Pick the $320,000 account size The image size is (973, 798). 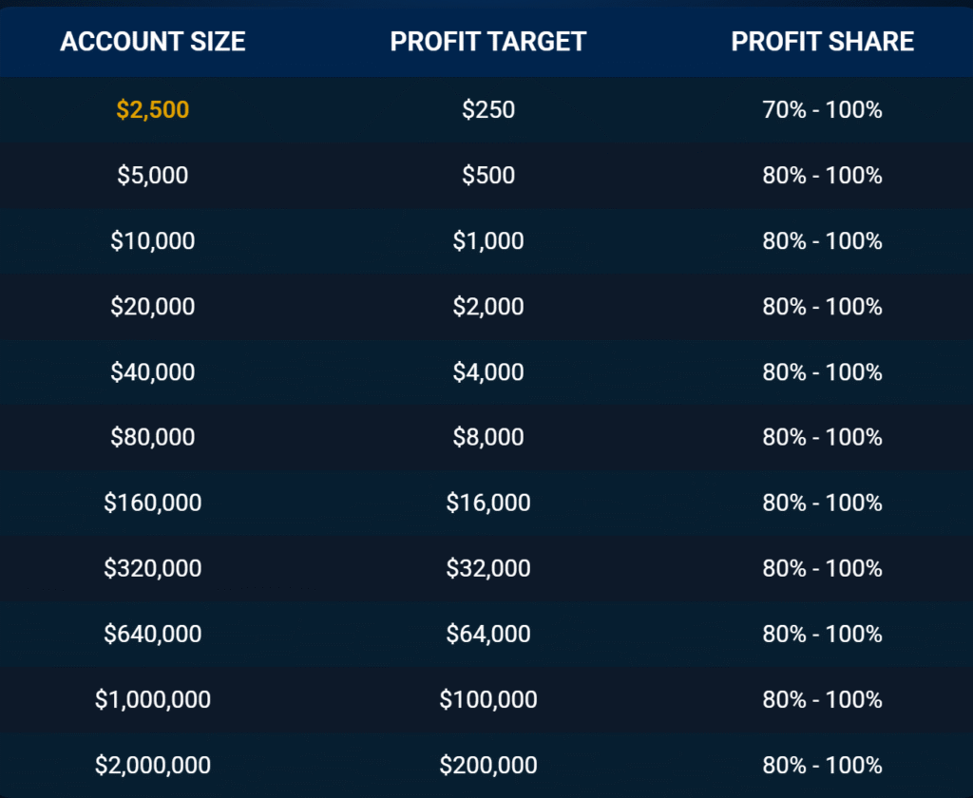coord(153,568)
